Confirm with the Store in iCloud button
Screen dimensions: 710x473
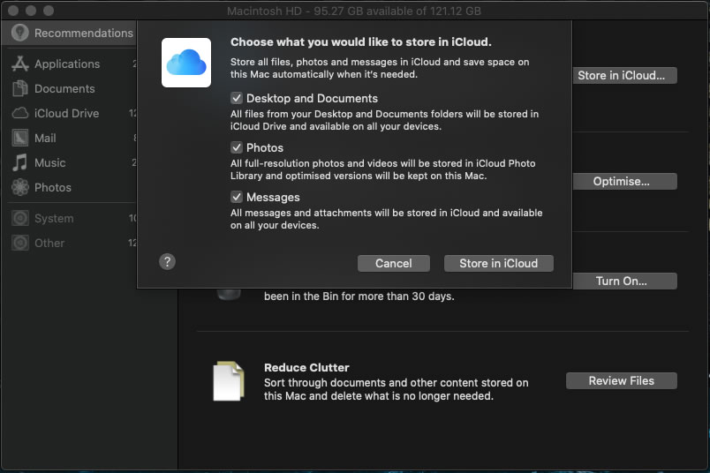point(499,264)
